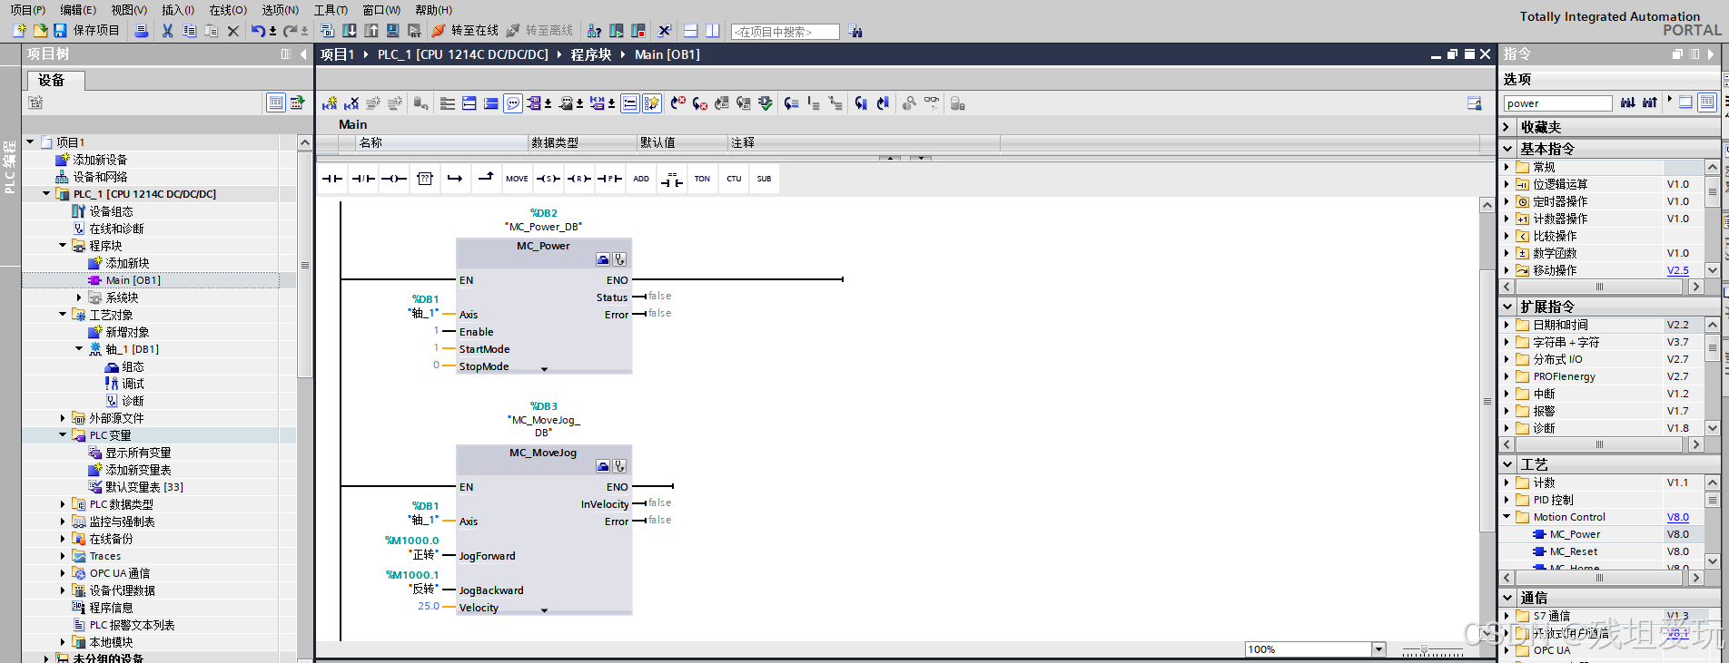
Task: Open MC_MoveJog diagnostics icon on block
Action: point(619,466)
